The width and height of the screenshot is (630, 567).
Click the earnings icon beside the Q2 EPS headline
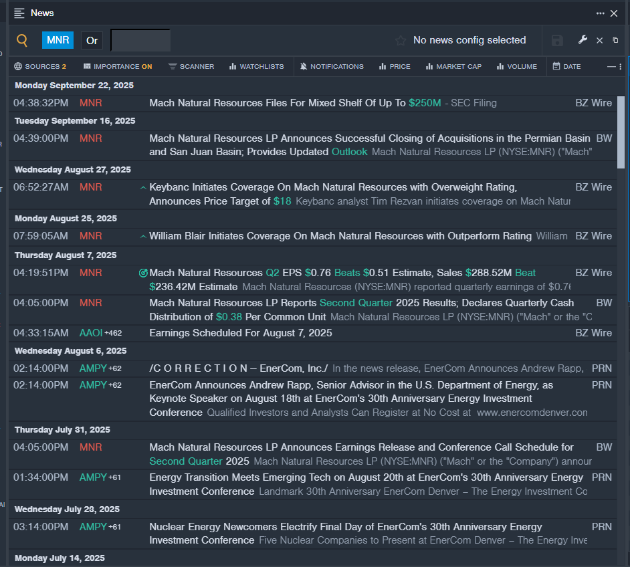coord(142,273)
